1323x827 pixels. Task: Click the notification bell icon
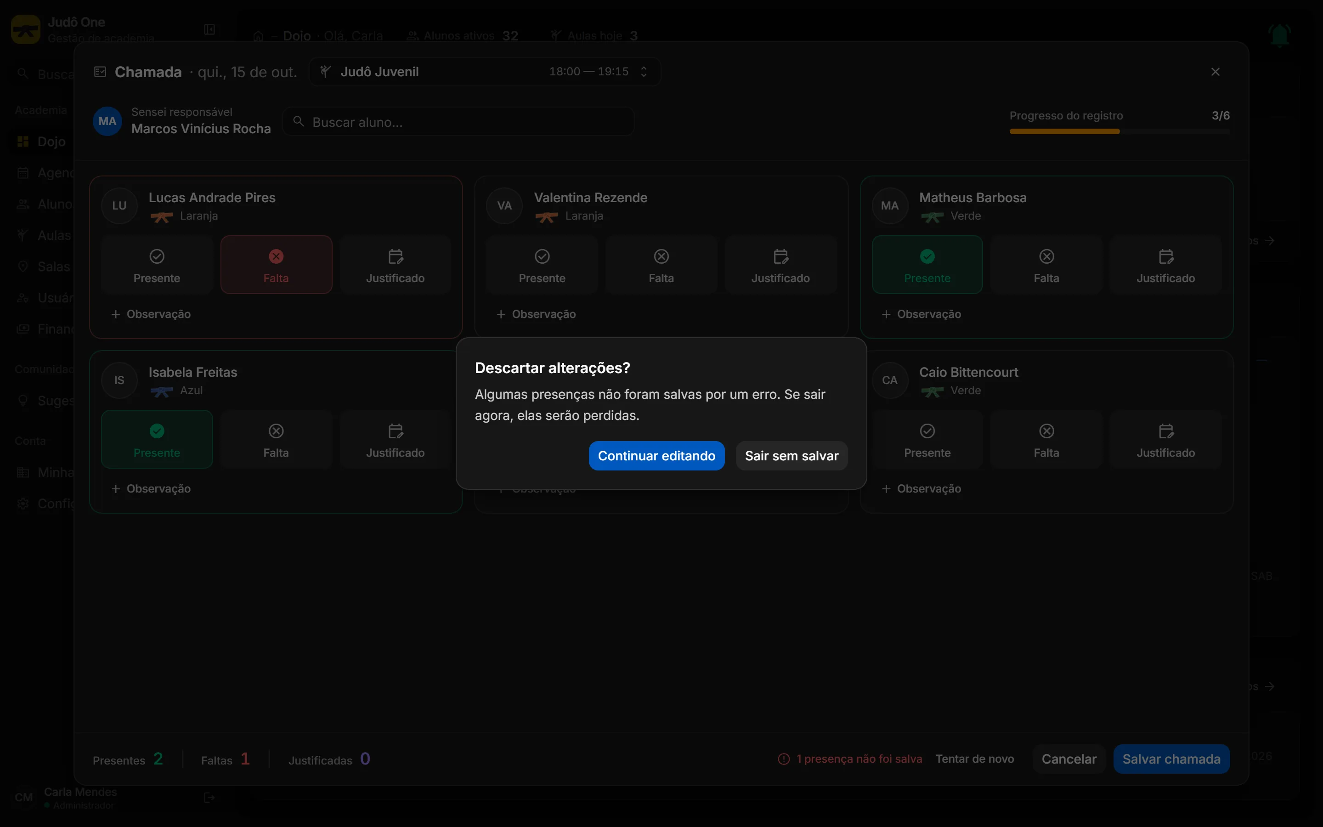1279,35
